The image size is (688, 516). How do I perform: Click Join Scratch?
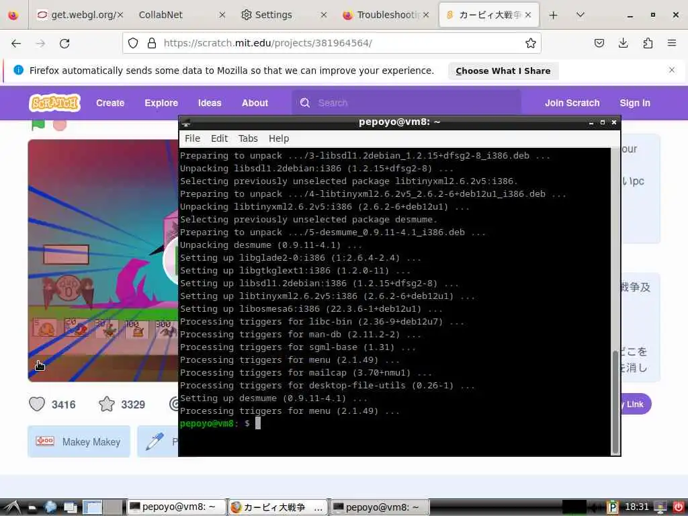click(572, 103)
